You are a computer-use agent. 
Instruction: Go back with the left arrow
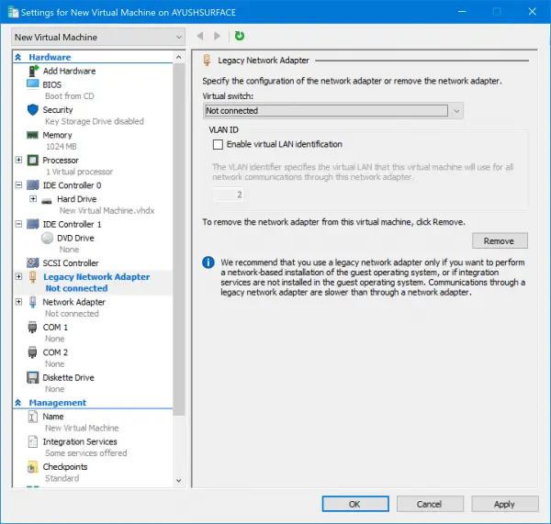pos(200,36)
